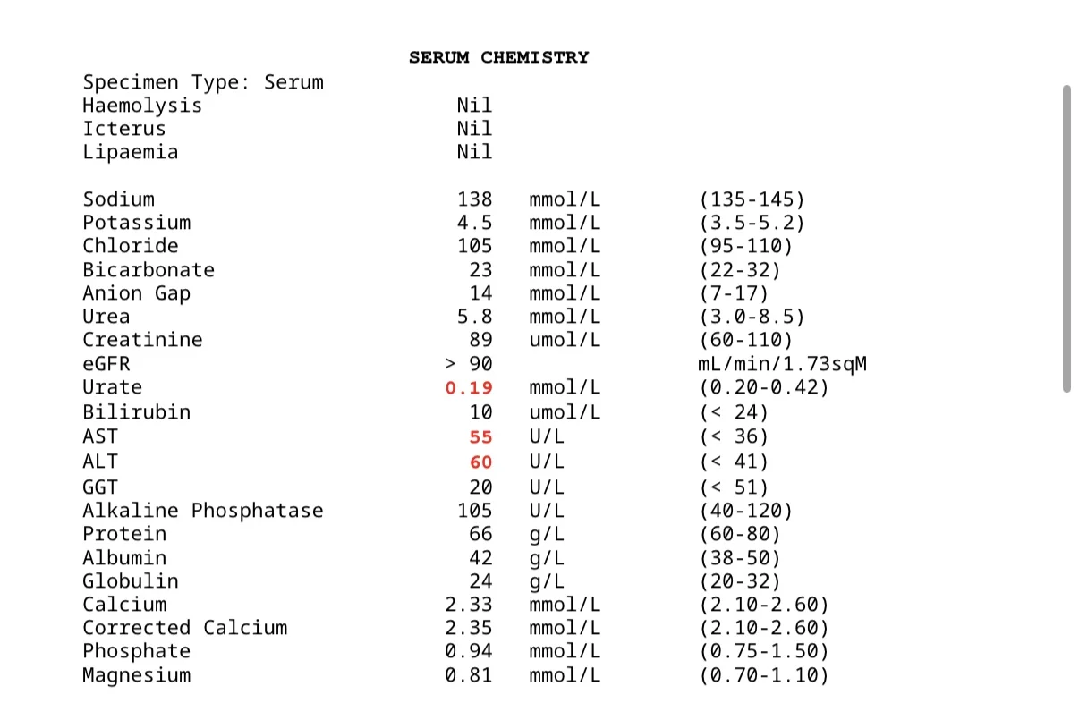1079x703 pixels.
Task: Click the Anion Gap label
Action: (x=136, y=293)
